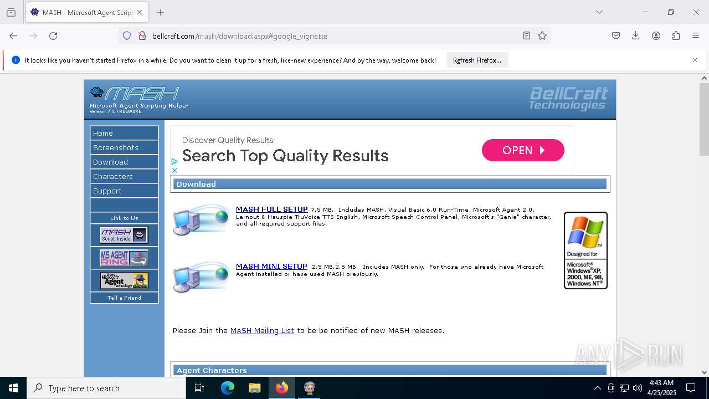Open the Extensions puzzle icon
This screenshot has height=399, width=709.
coord(676,35)
